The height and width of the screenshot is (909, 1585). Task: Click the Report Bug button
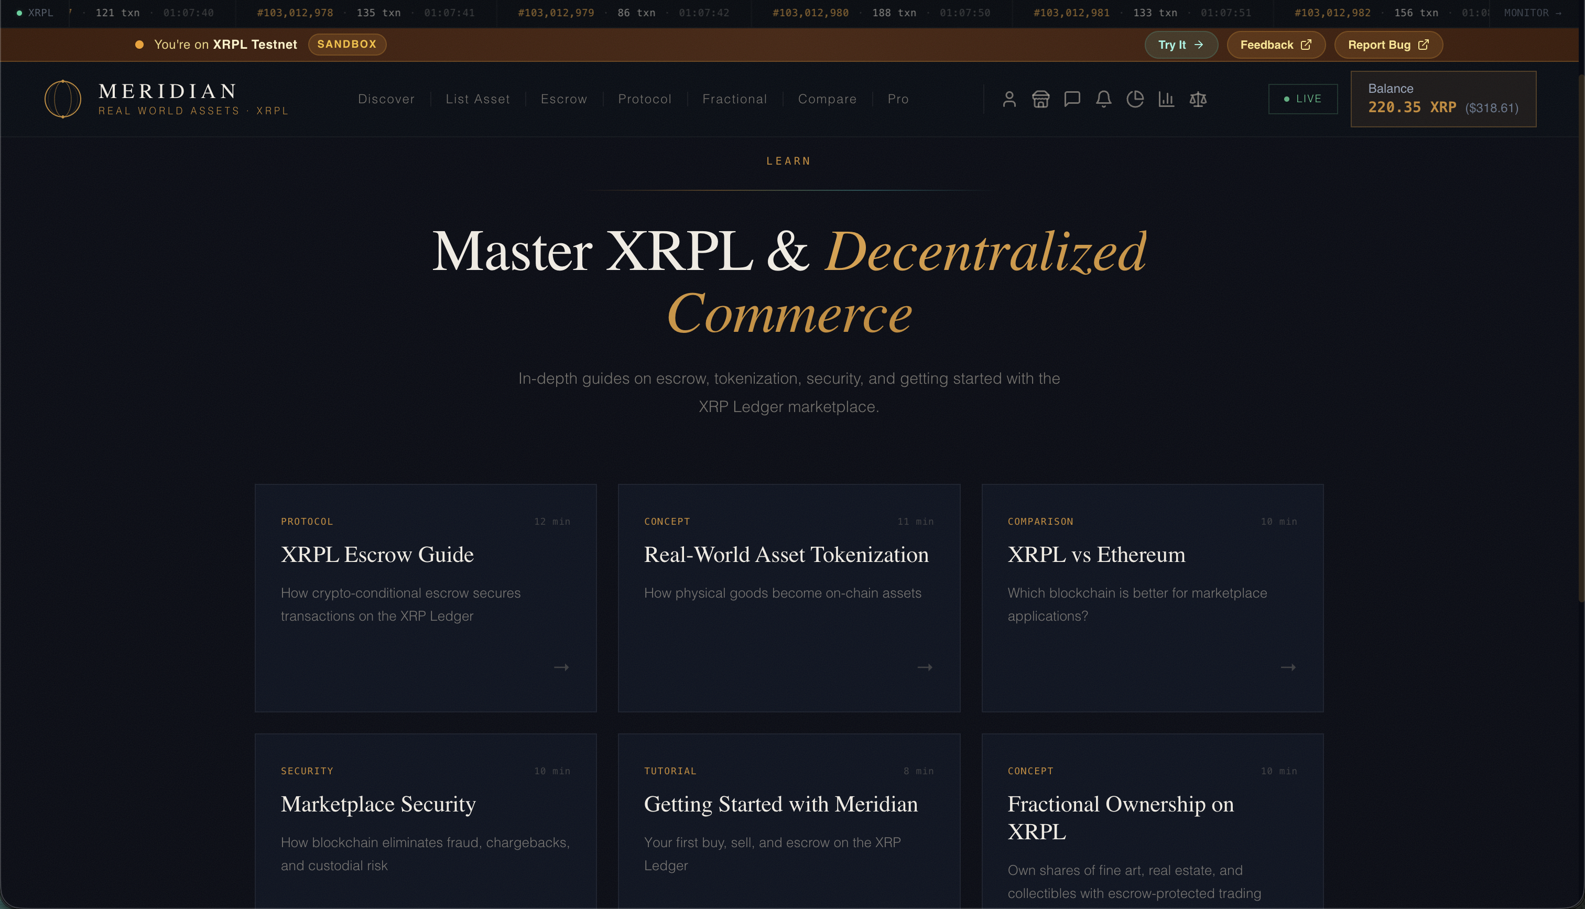pos(1388,45)
